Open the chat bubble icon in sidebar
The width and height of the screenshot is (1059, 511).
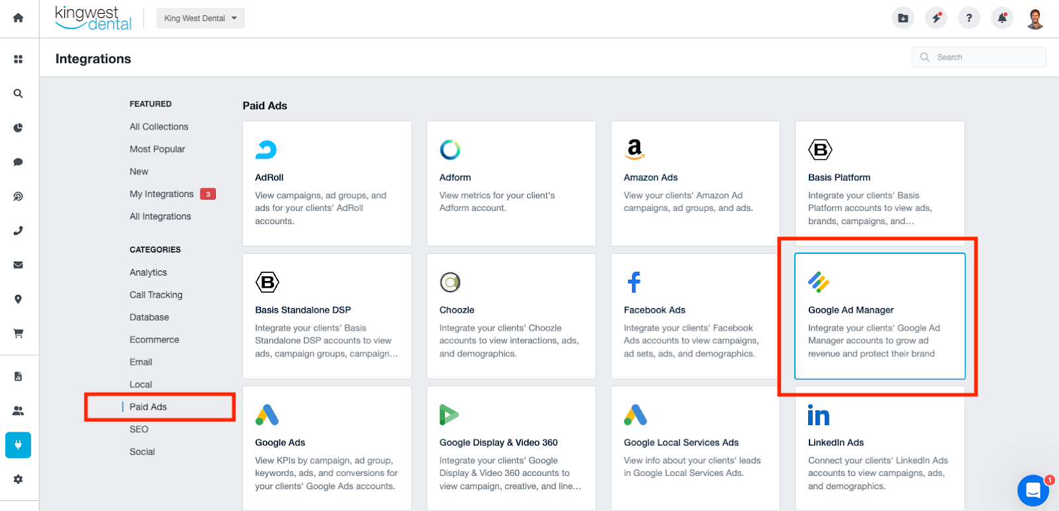pyautogui.click(x=19, y=162)
